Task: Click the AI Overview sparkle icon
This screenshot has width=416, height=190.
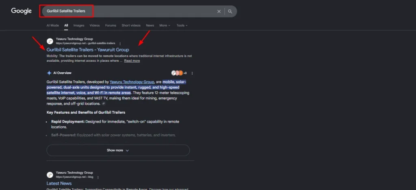Action: (49, 73)
